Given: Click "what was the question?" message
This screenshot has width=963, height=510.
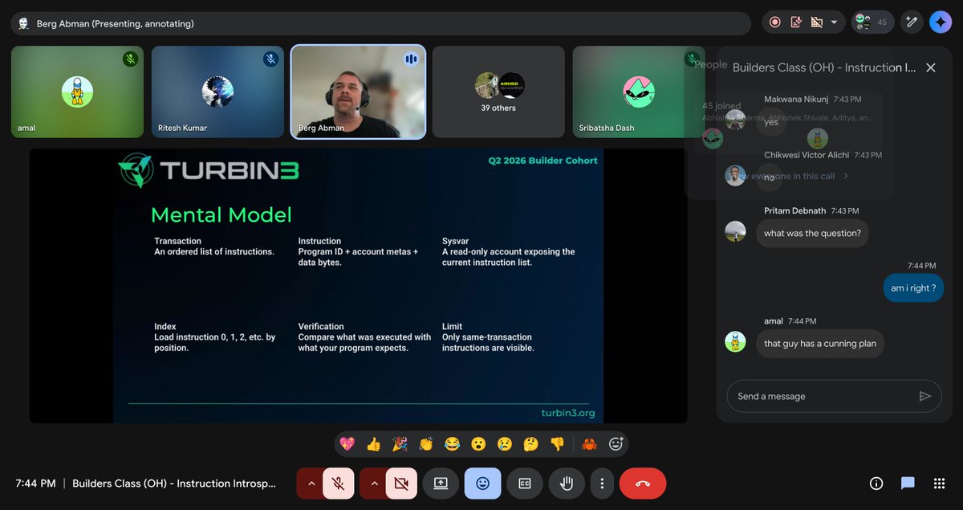Looking at the screenshot, I should coord(812,234).
